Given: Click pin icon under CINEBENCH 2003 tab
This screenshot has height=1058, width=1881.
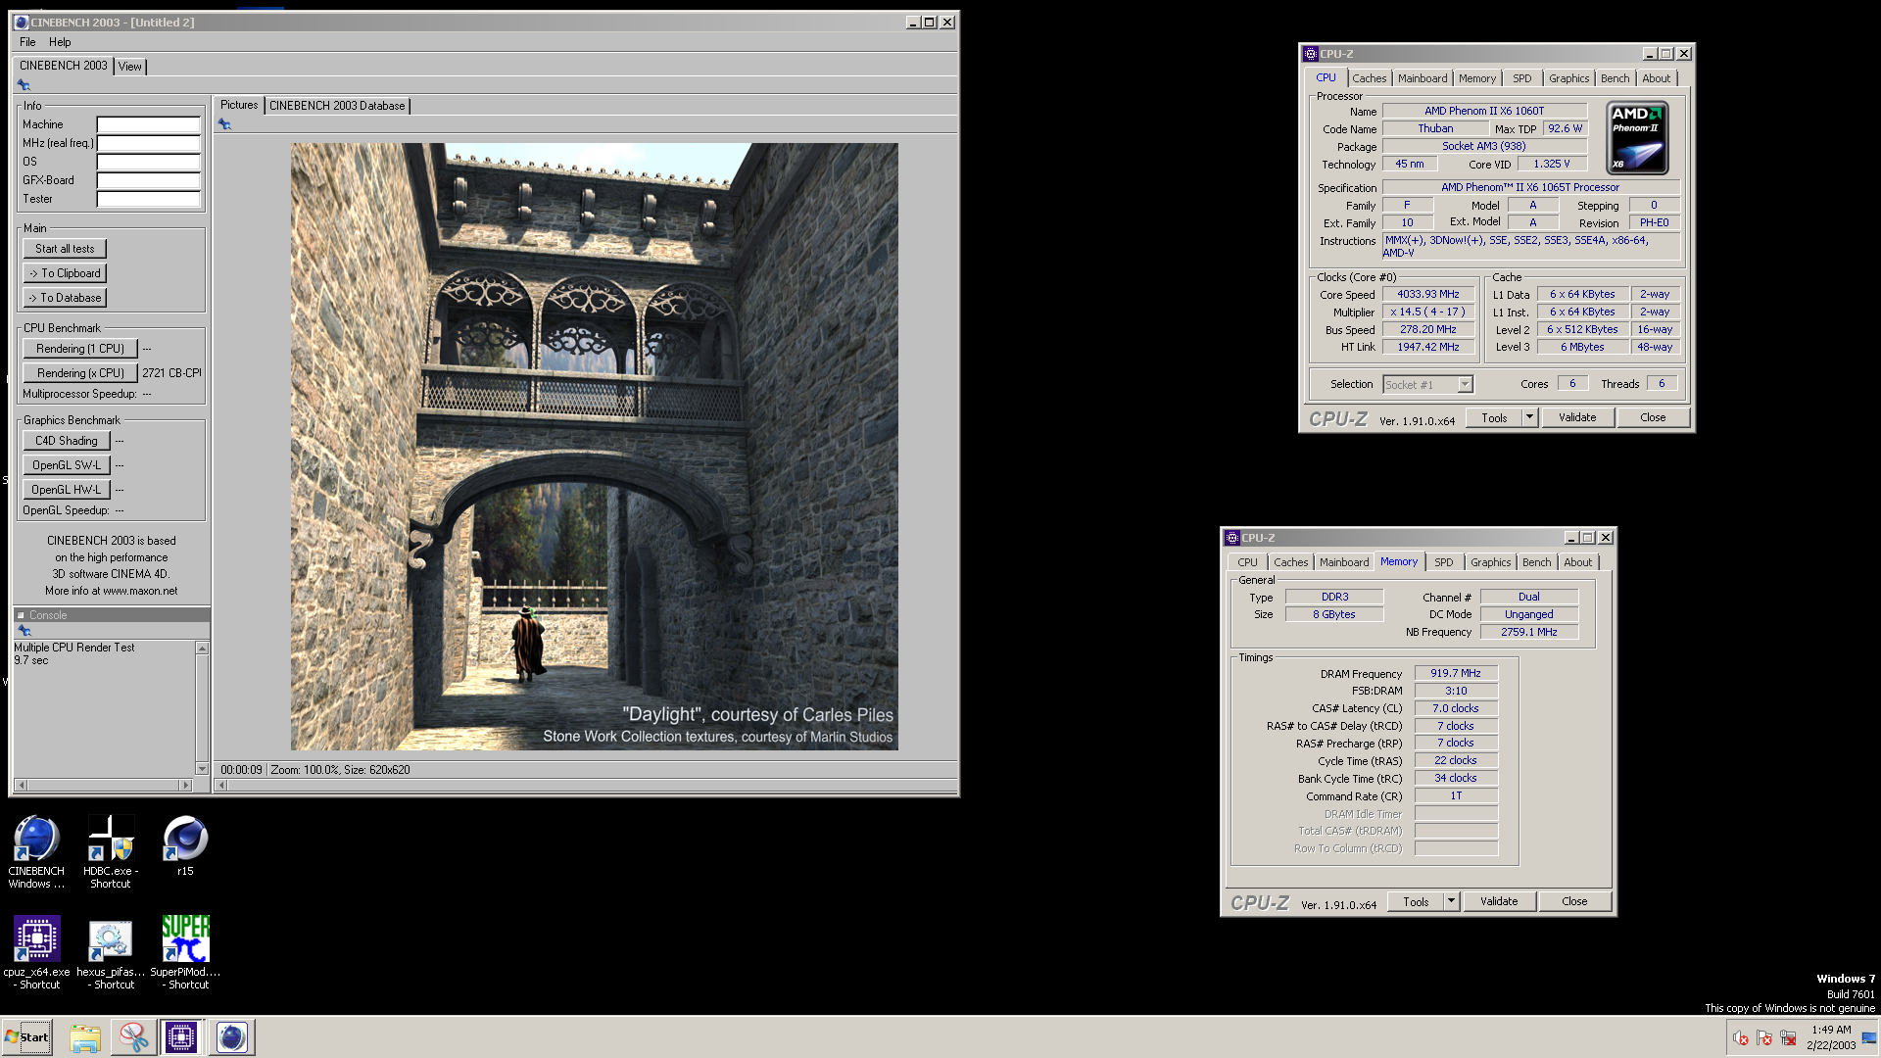Looking at the screenshot, I should click(x=24, y=85).
